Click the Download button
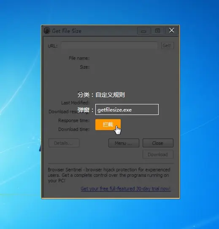This screenshot has width=219, height=229. coord(158,154)
